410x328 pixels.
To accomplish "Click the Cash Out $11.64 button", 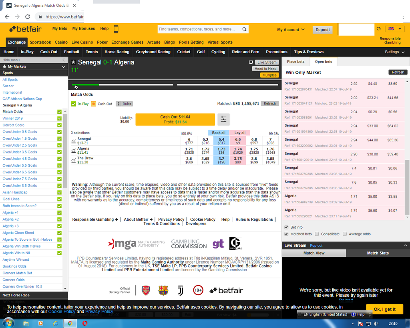I will point(175,119).
